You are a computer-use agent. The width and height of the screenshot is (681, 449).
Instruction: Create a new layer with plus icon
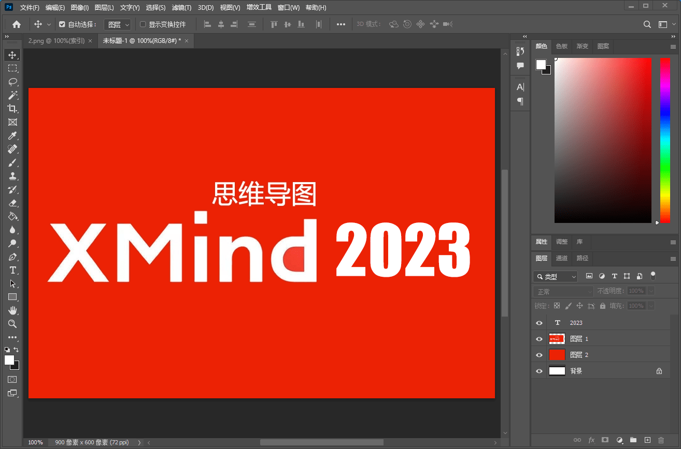coord(647,440)
